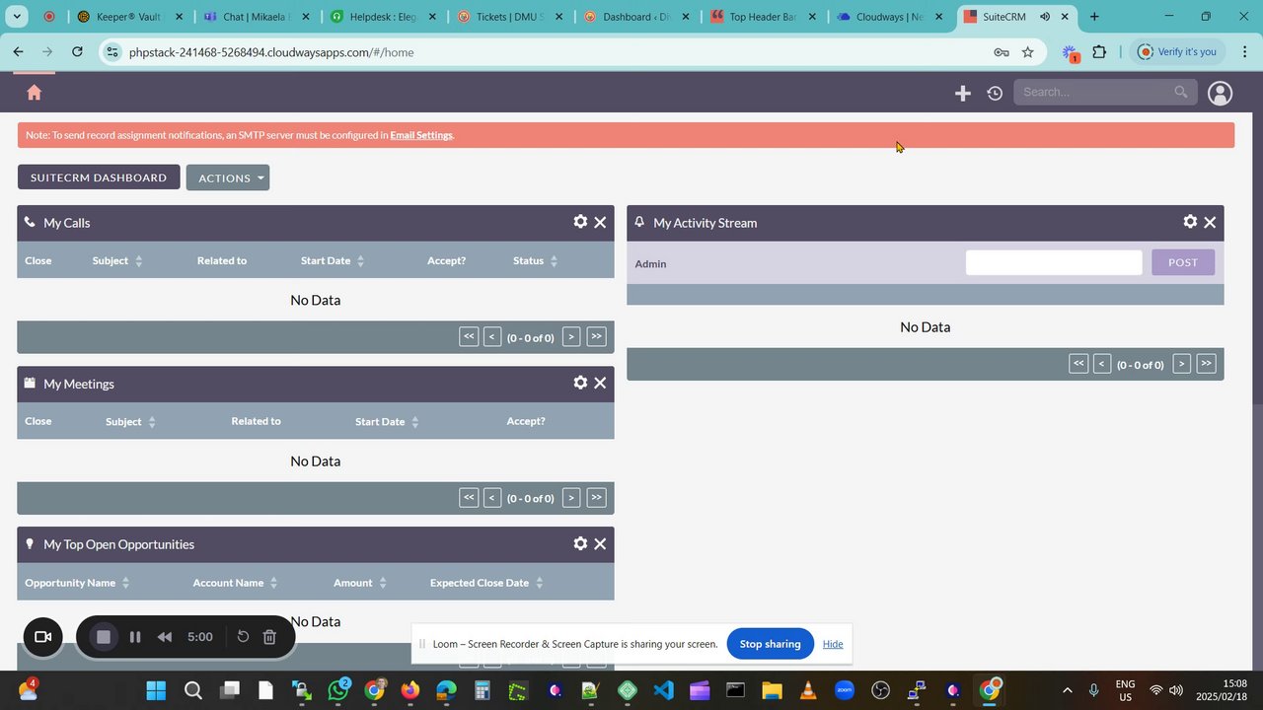Go to first page in Activity Stream
The height and width of the screenshot is (710, 1263).
click(1078, 364)
